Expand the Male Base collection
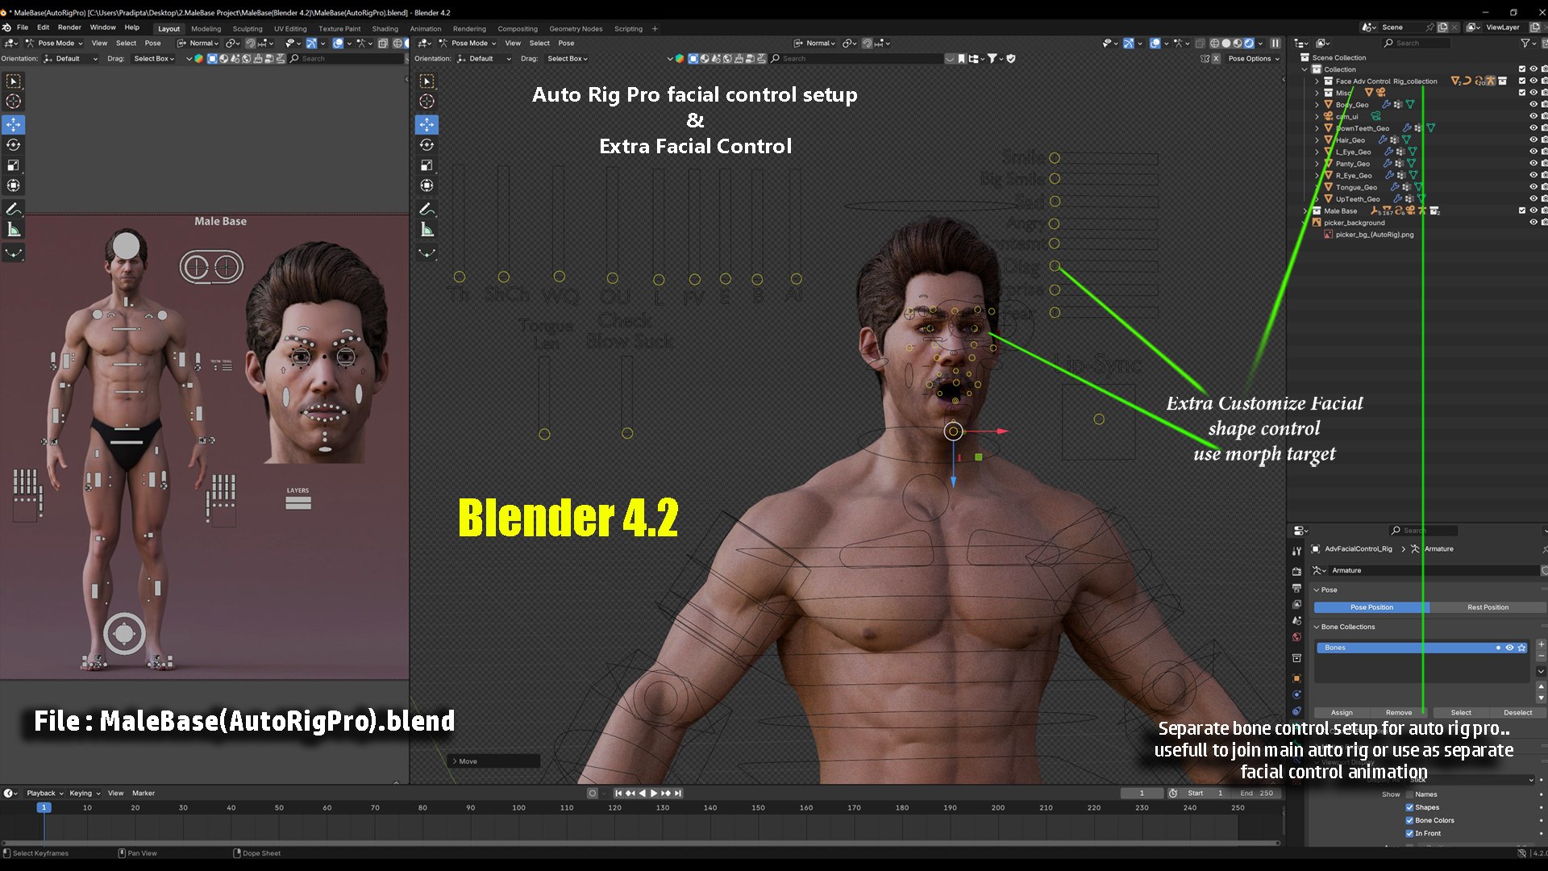The height and width of the screenshot is (871, 1548). [1305, 210]
